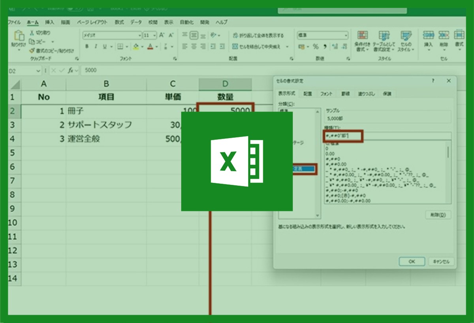The width and height of the screenshot is (474, 323).
Task: Click the Insert Function fx icon
Action: 70,71
